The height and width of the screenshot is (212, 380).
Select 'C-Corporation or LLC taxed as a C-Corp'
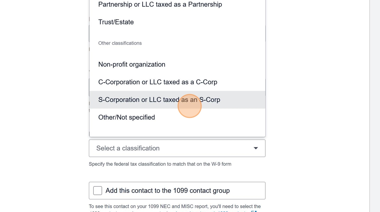pyautogui.click(x=158, y=82)
